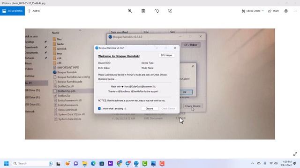Click the greyed Check Device button
Screen dimensions: 300x168
(168, 109)
